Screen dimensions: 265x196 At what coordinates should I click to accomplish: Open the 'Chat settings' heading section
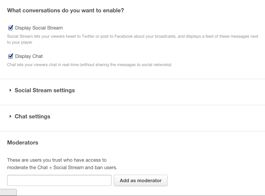pos(33,116)
